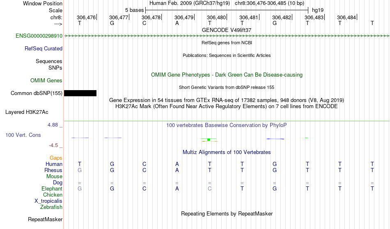390x229 pixels.
Task: Click the 100 Vert. Cons track label
Action: pos(23,135)
